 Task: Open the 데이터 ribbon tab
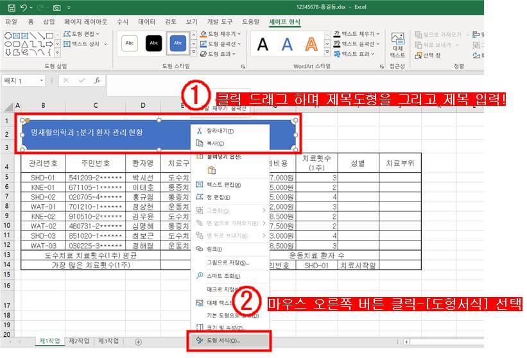pos(147,22)
